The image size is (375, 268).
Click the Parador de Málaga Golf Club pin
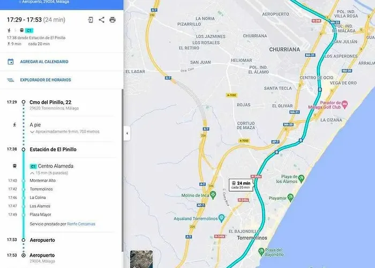(x=344, y=105)
